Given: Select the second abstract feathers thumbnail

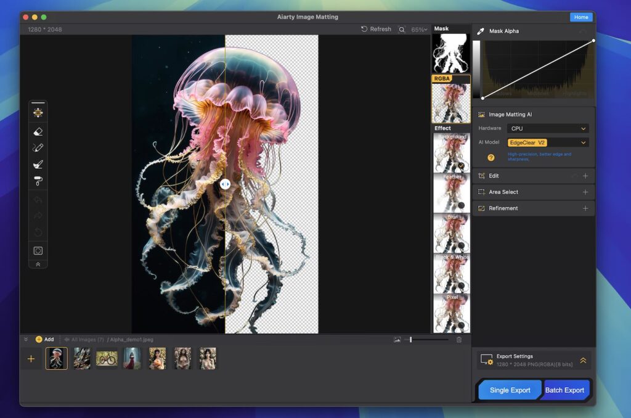Looking at the screenshot, I should [82, 358].
